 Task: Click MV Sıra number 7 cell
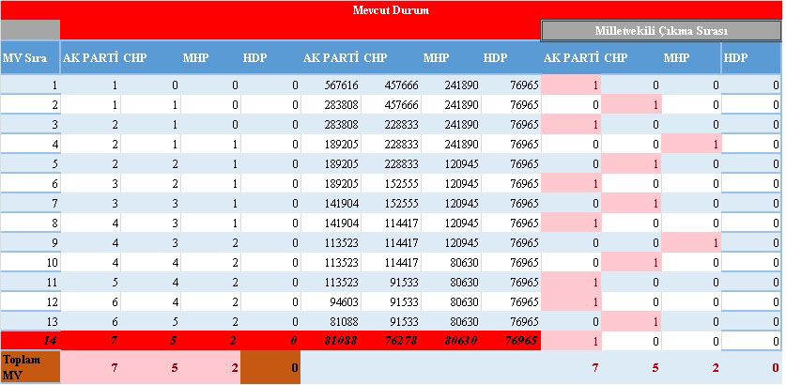30,203
